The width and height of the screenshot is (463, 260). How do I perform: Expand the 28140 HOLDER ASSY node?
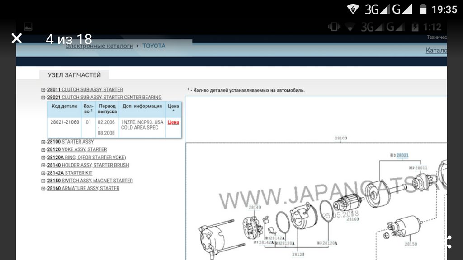click(x=43, y=165)
